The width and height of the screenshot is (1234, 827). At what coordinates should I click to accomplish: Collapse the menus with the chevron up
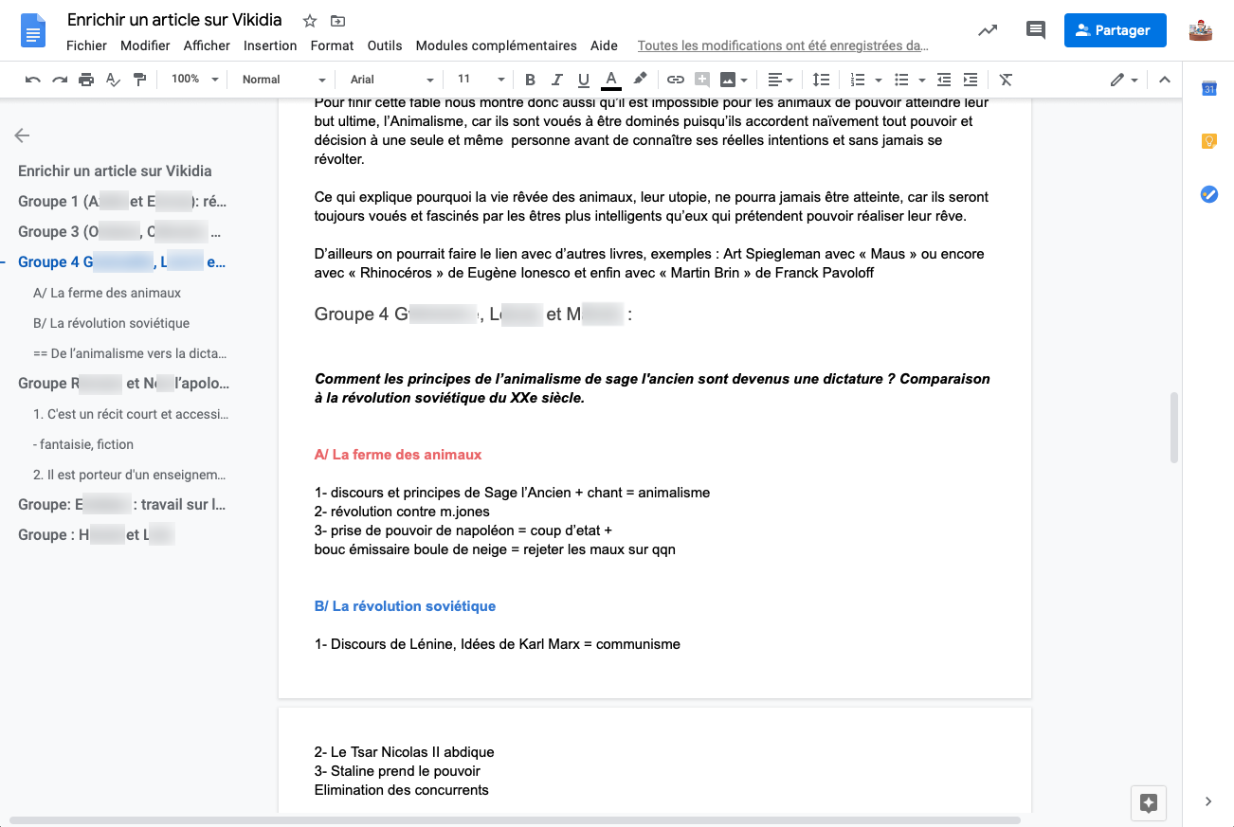tap(1165, 80)
